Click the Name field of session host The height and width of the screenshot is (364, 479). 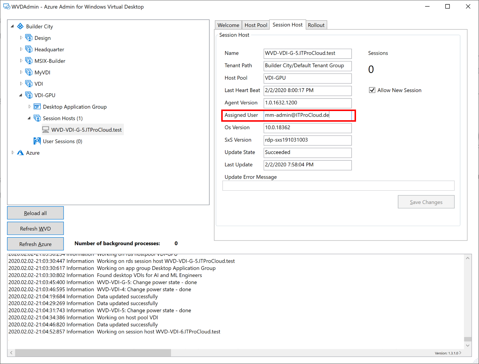tap(308, 53)
